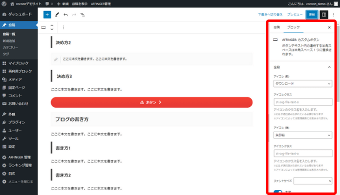Open AFFINGER 管理 in the sidebar
340x195 pixels.
pyautogui.click(x=19, y=157)
